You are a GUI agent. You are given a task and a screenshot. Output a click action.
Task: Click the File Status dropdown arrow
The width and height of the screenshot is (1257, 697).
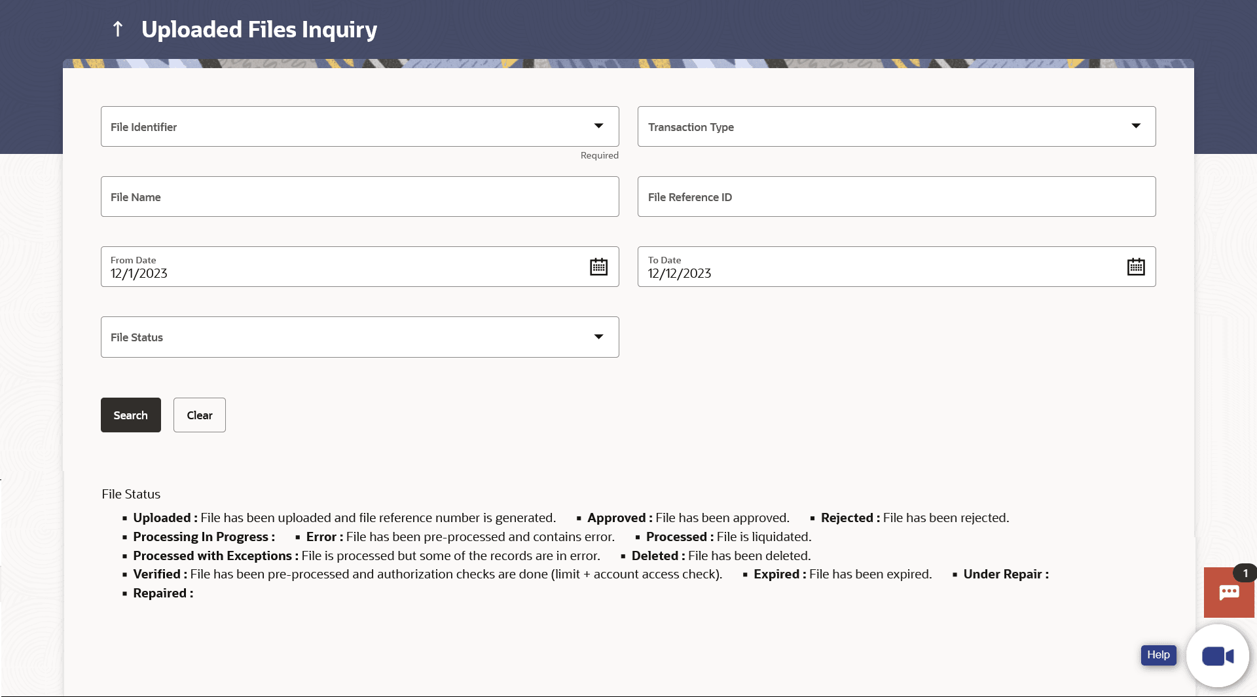point(598,337)
